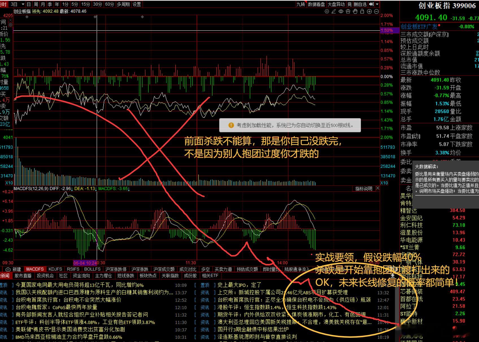Switch to 季 quarterly period
Image resolution: width=479 pixels, height=342 pixels.
(x=50, y=4)
